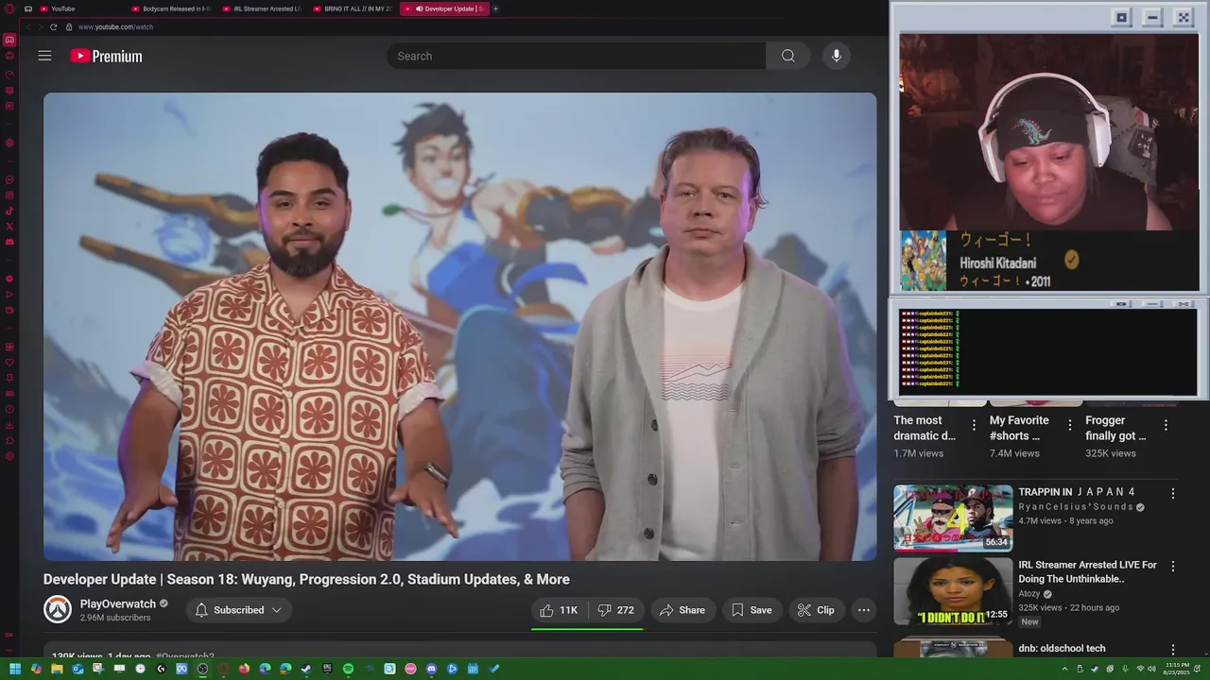
Task: Open options for My Favorite #shorts
Action: click(x=1069, y=425)
